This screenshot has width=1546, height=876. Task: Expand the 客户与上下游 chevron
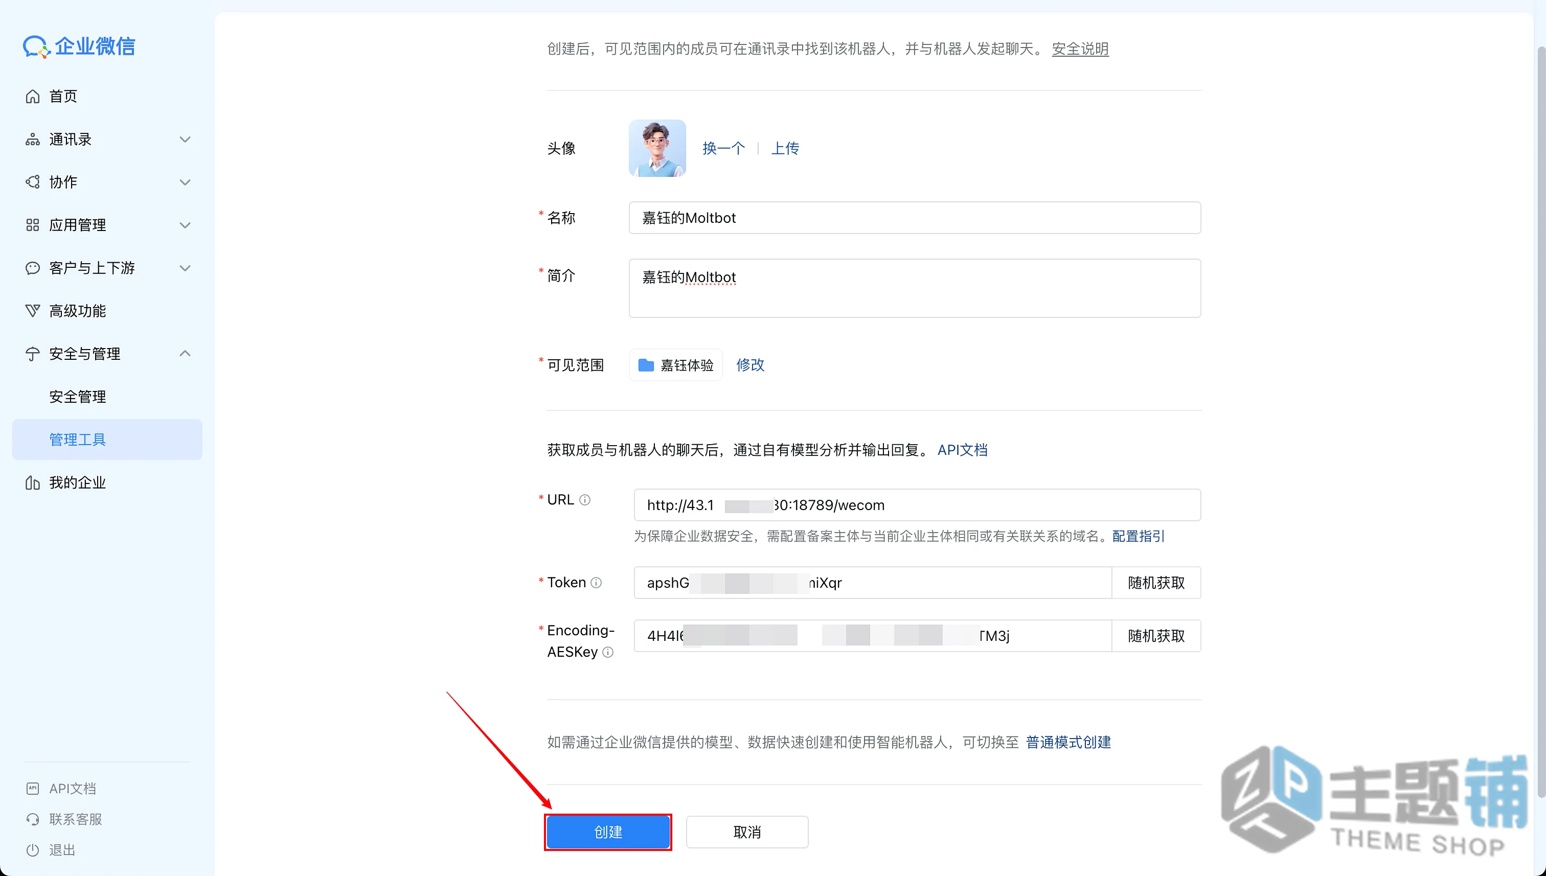pyautogui.click(x=186, y=268)
